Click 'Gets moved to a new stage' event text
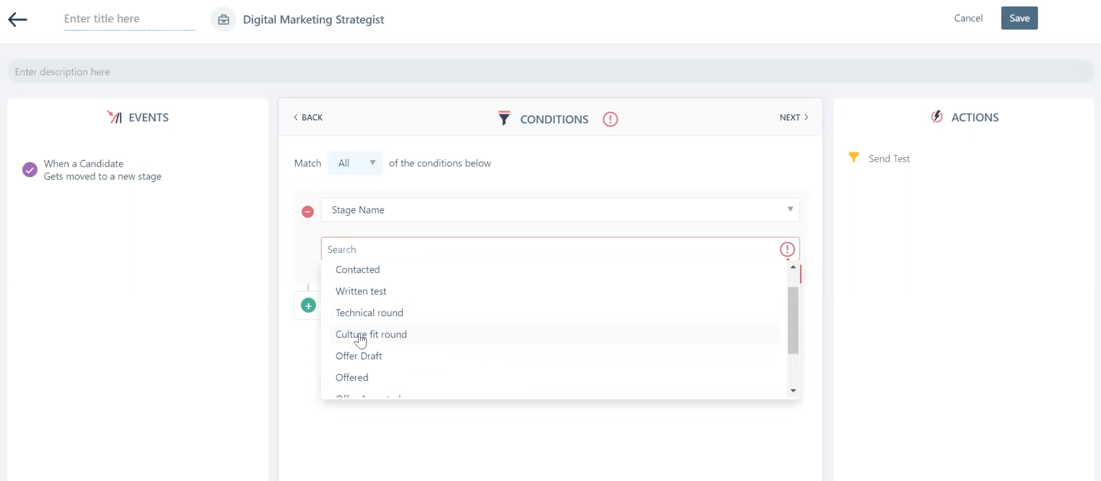This screenshot has height=481, width=1101. pyautogui.click(x=103, y=176)
